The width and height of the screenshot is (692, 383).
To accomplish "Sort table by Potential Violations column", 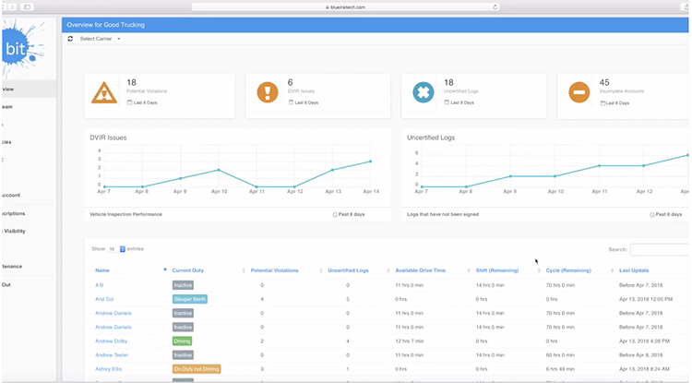I will point(274,270).
